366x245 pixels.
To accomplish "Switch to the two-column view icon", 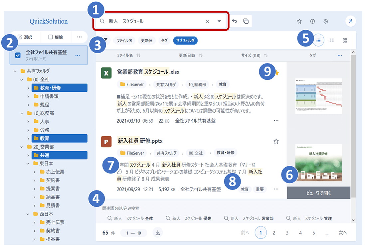I will pos(332,40).
